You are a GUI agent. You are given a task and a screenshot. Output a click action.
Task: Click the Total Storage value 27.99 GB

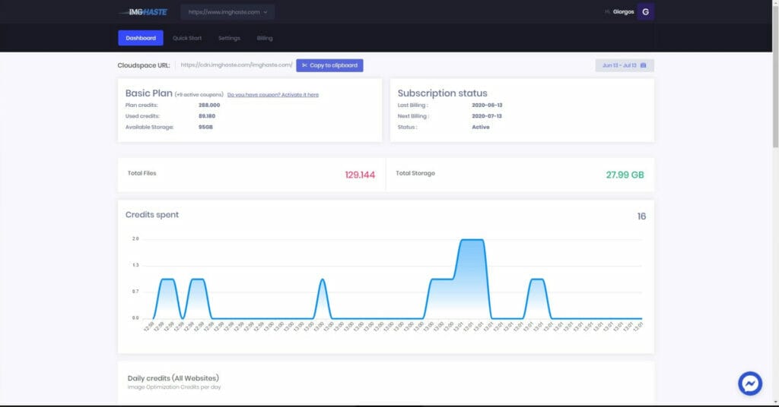click(625, 175)
